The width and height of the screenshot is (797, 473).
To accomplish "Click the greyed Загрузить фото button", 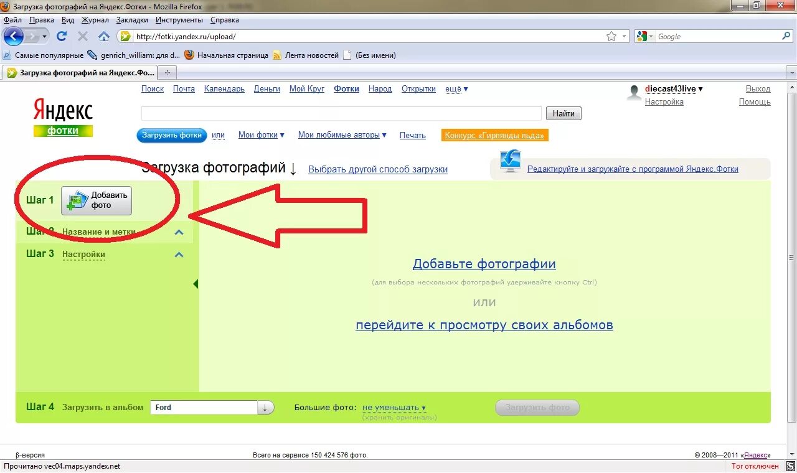I will [x=537, y=408].
